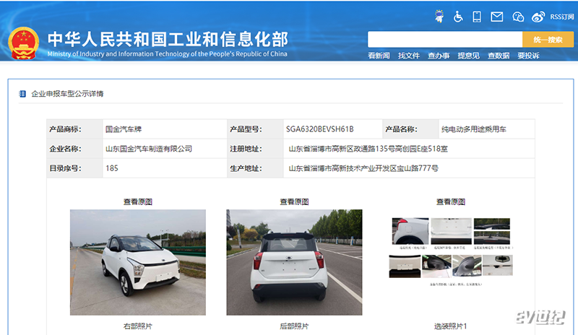Click the 生产地址 label cell
The width and height of the screenshot is (578, 335).
[255, 168]
